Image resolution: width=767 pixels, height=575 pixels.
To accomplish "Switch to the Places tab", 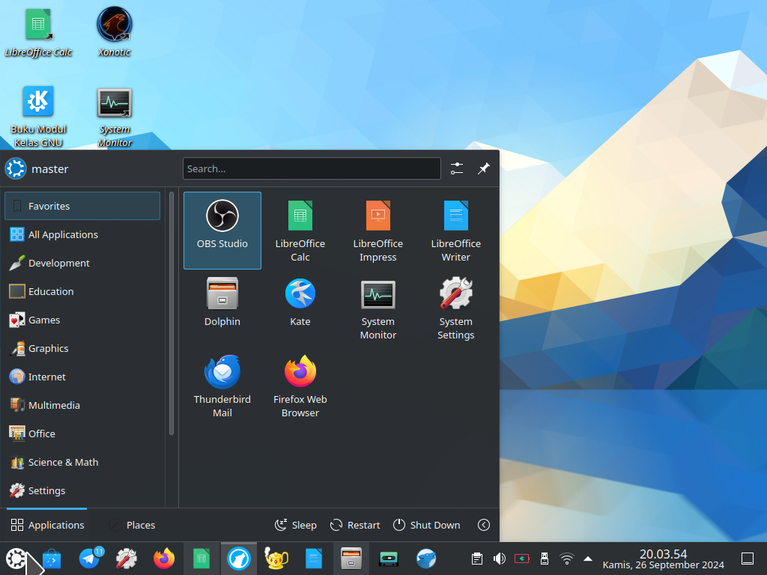I will [132, 525].
